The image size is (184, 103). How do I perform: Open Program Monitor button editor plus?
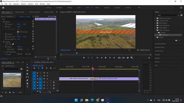(149, 58)
